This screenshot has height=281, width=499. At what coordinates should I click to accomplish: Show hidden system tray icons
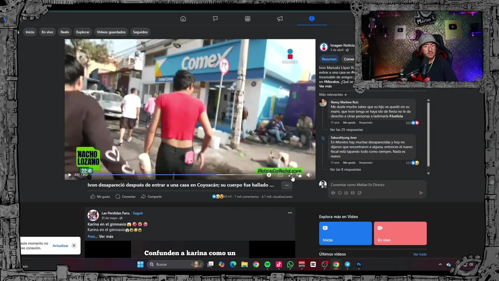coord(440,264)
